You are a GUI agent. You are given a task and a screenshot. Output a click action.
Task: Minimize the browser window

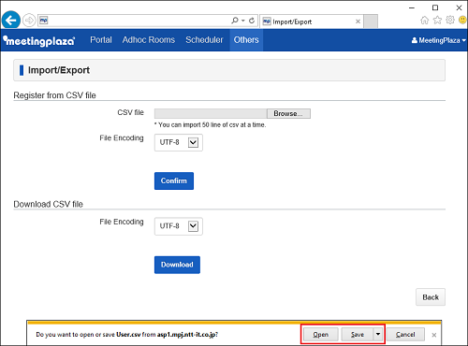tap(412, 7)
